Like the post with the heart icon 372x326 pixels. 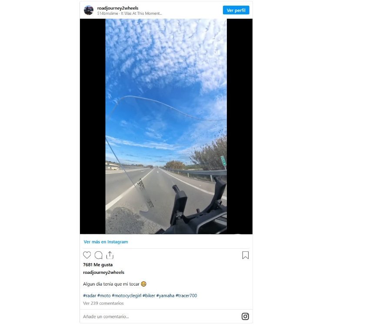[87, 255]
